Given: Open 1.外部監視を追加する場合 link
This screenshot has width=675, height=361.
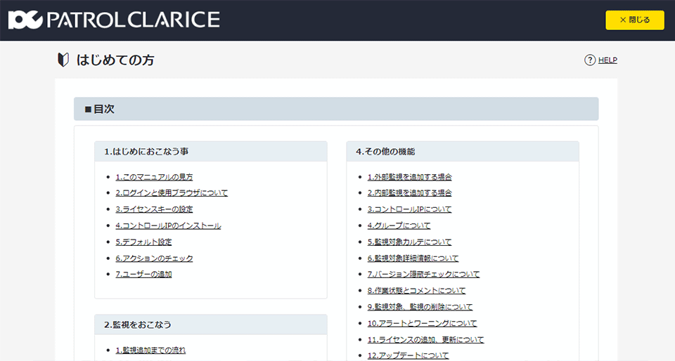Looking at the screenshot, I should 409,177.
